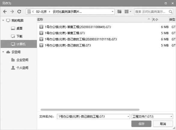Collapse the 云空间 tree node
176x130 pixels.
[x=3, y=52]
